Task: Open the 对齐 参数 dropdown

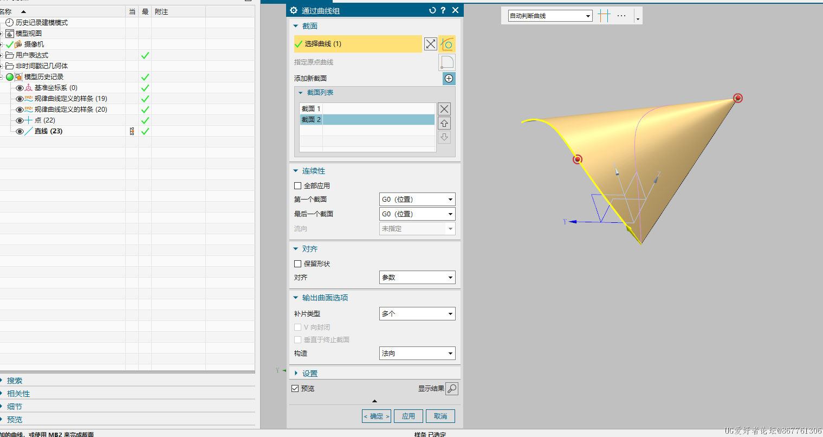Action: click(x=417, y=278)
